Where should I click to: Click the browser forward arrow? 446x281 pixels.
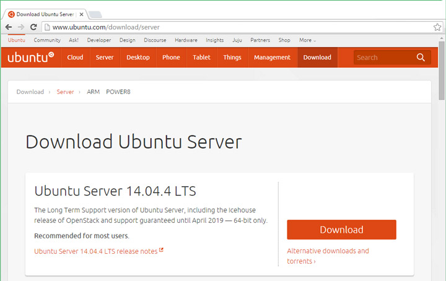pyautogui.click(x=21, y=27)
